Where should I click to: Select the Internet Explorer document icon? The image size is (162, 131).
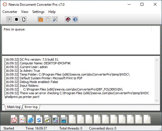(x=31, y=119)
